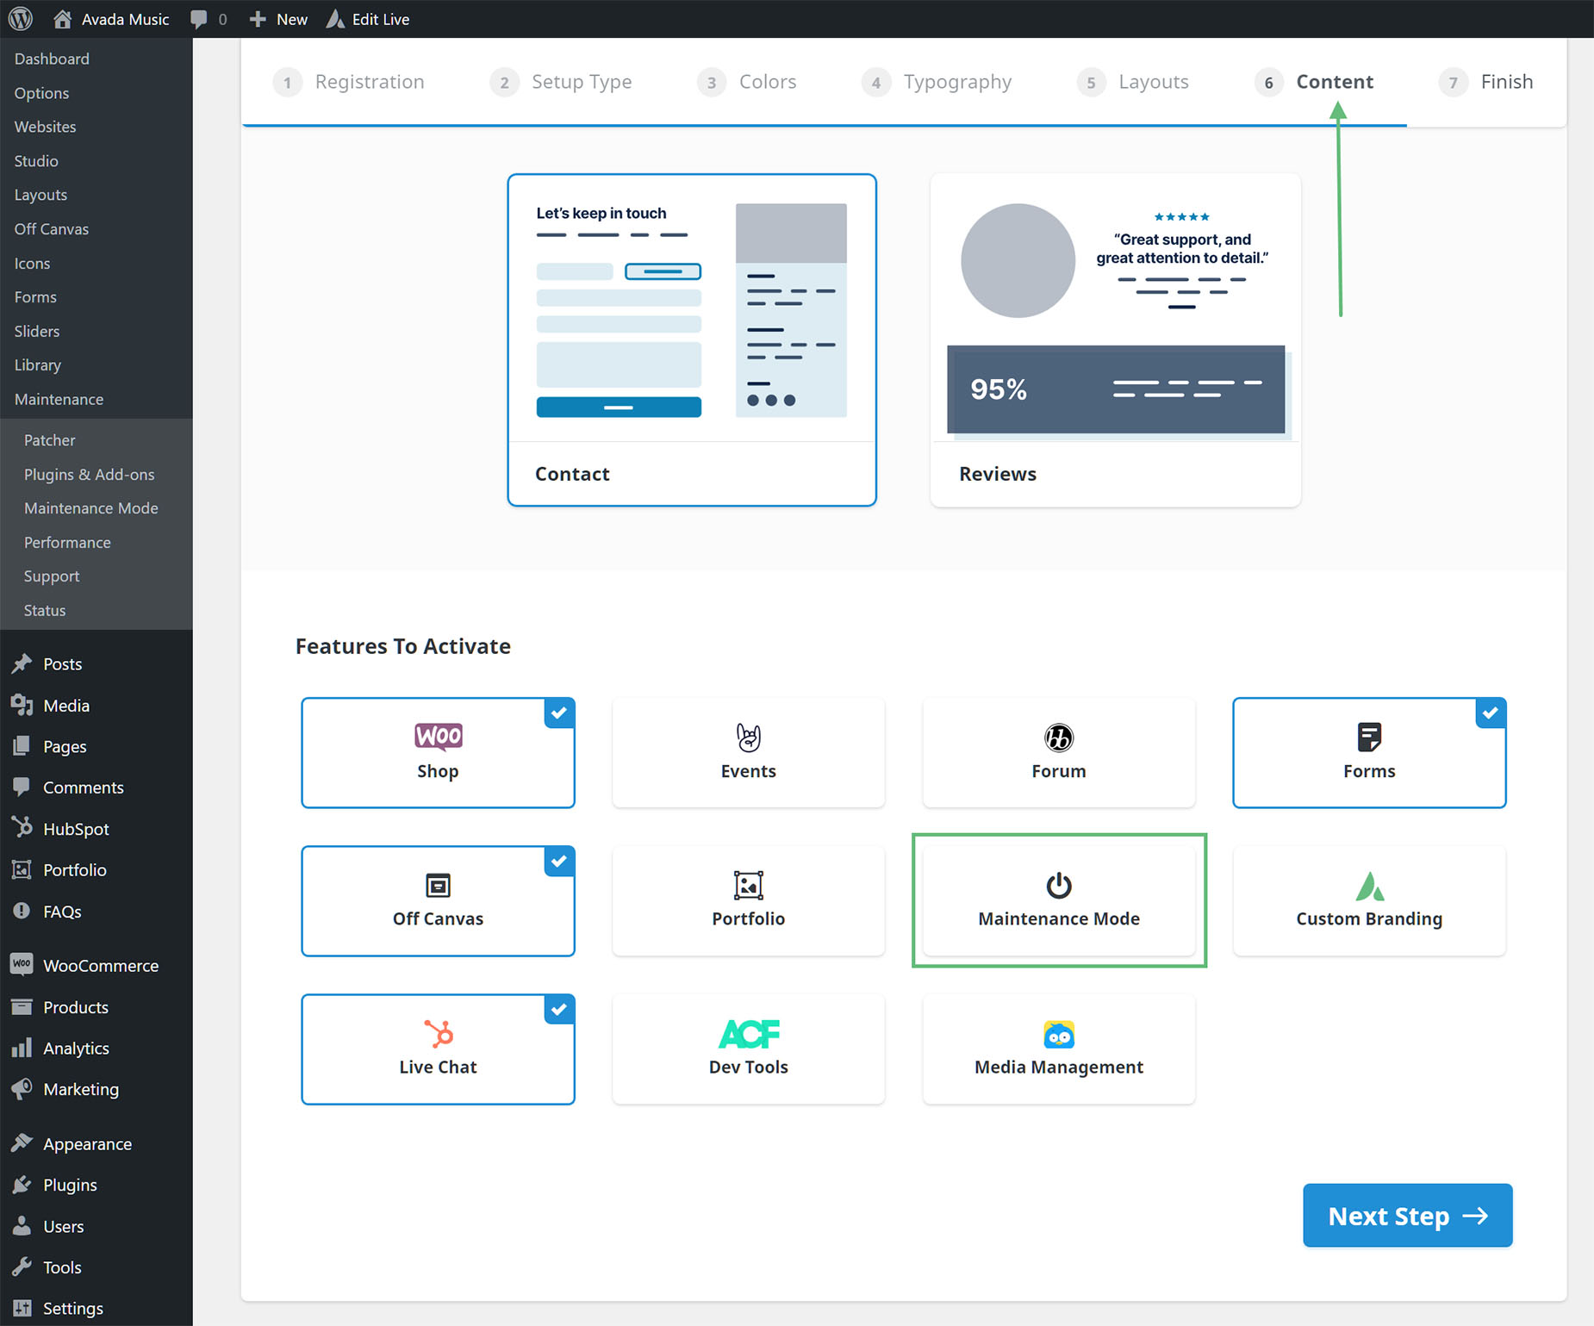1594x1326 pixels.
Task: Enable the Forum feature card
Action: pos(1059,752)
